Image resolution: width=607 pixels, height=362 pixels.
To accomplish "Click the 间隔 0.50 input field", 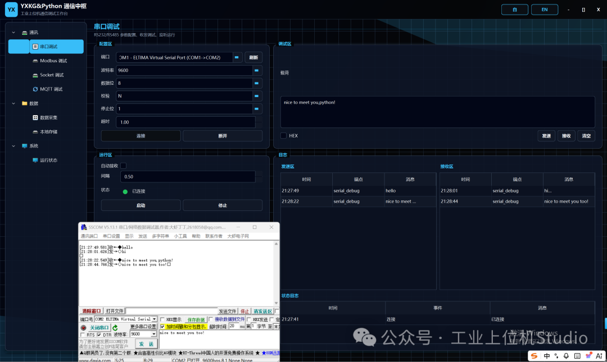I will 188,177.
